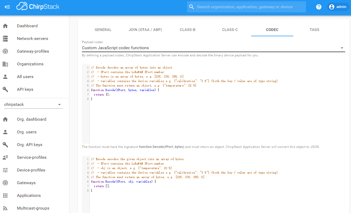The height and width of the screenshot is (213, 351).
Task: Click inside the Decode function code editor
Action: tap(214, 104)
